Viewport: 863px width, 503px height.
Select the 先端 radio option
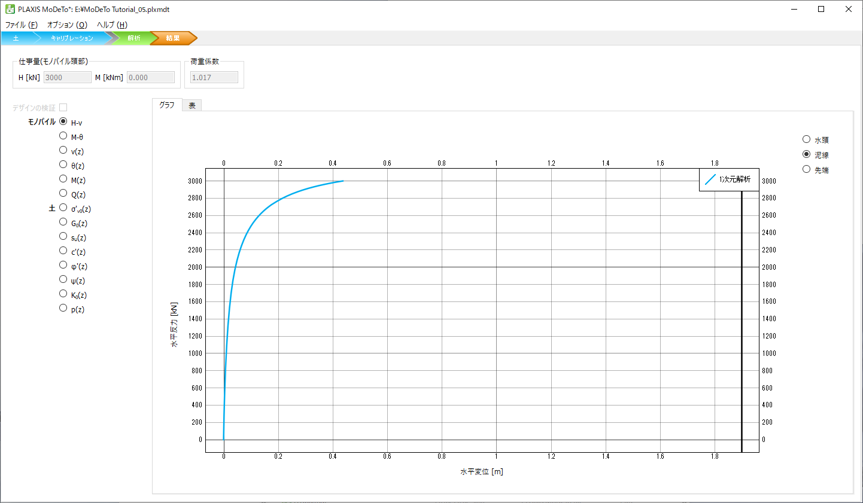pyautogui.click(x=806, y=169)
